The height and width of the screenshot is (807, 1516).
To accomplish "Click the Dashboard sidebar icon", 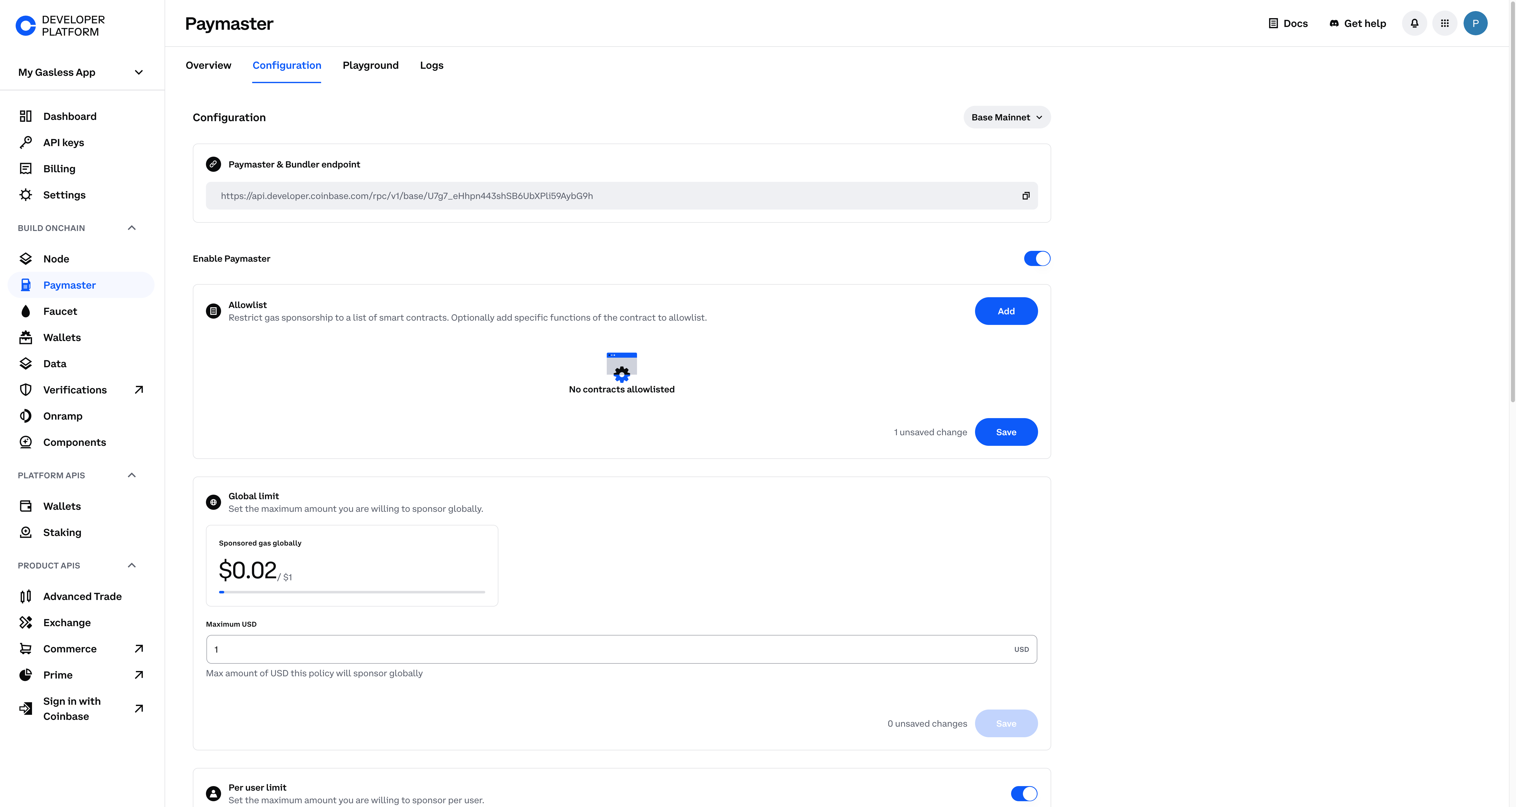I will coord(26,116).
